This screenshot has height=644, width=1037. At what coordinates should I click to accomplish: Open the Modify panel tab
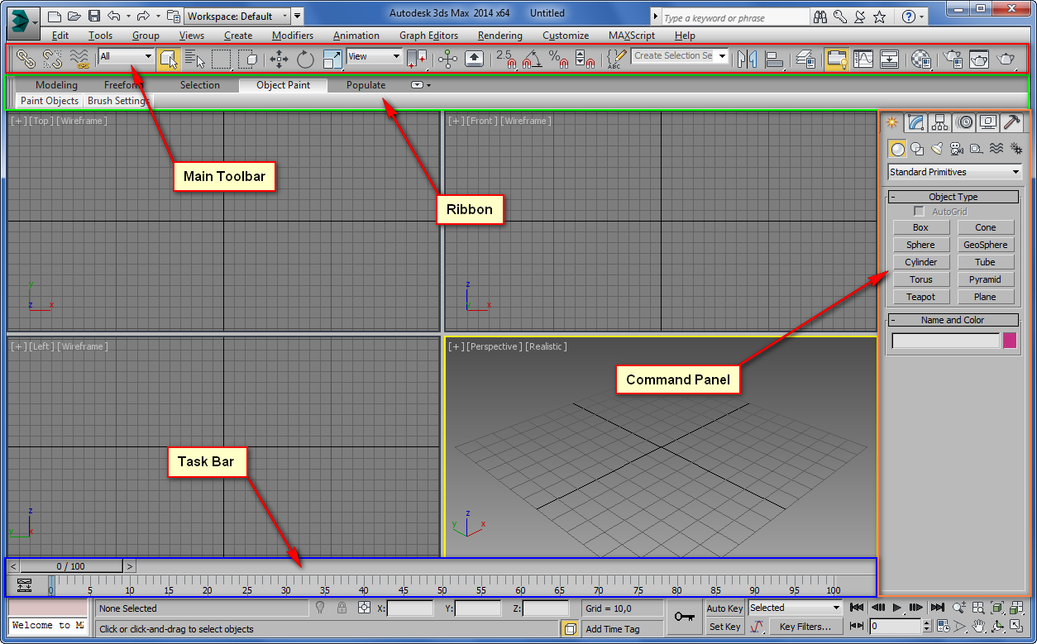pos(916,122)
